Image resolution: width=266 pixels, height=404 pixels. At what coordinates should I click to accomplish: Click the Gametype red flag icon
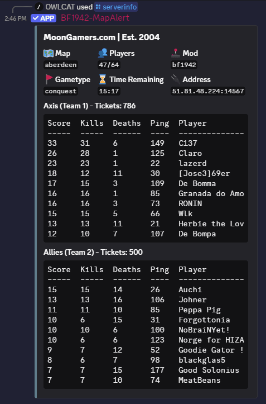[49, 79]
